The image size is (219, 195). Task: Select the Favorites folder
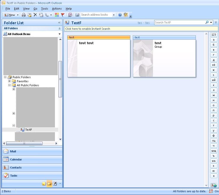[22, 81]
